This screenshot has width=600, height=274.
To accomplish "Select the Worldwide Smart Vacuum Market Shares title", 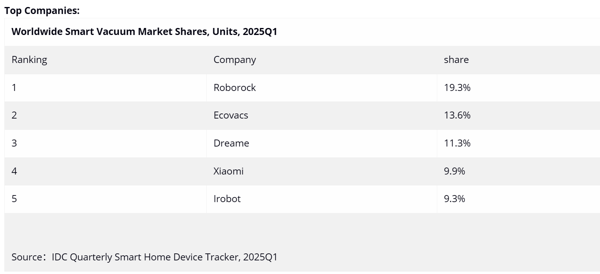I will [x=144, y=32].
